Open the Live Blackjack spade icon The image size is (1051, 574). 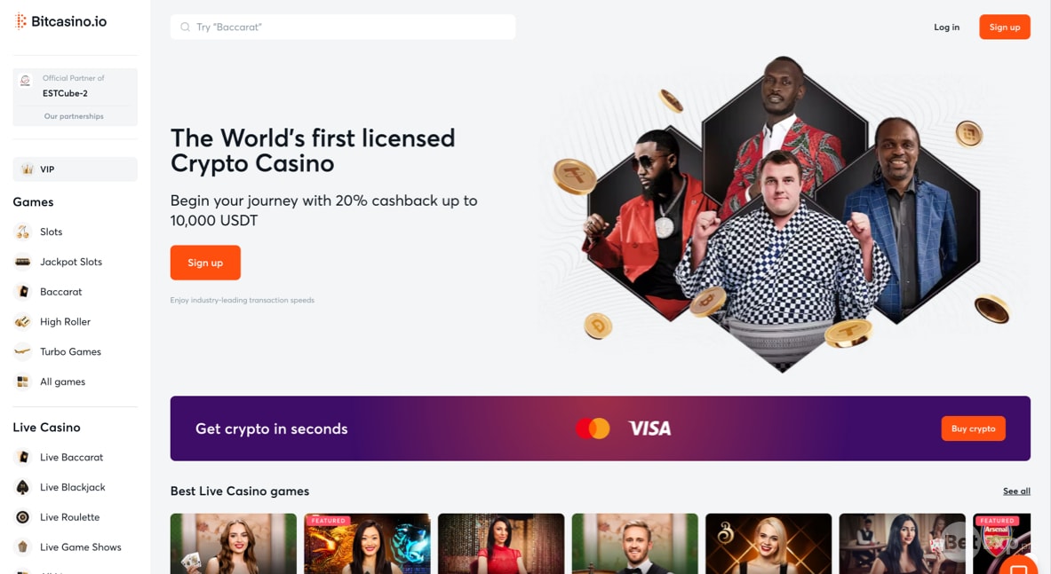point(23,487)
